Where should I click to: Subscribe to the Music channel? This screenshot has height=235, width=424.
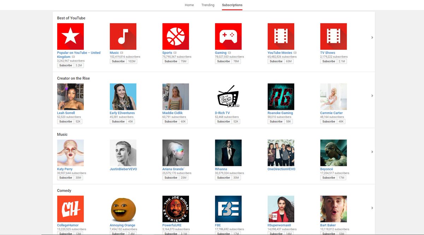coord(118,61)
